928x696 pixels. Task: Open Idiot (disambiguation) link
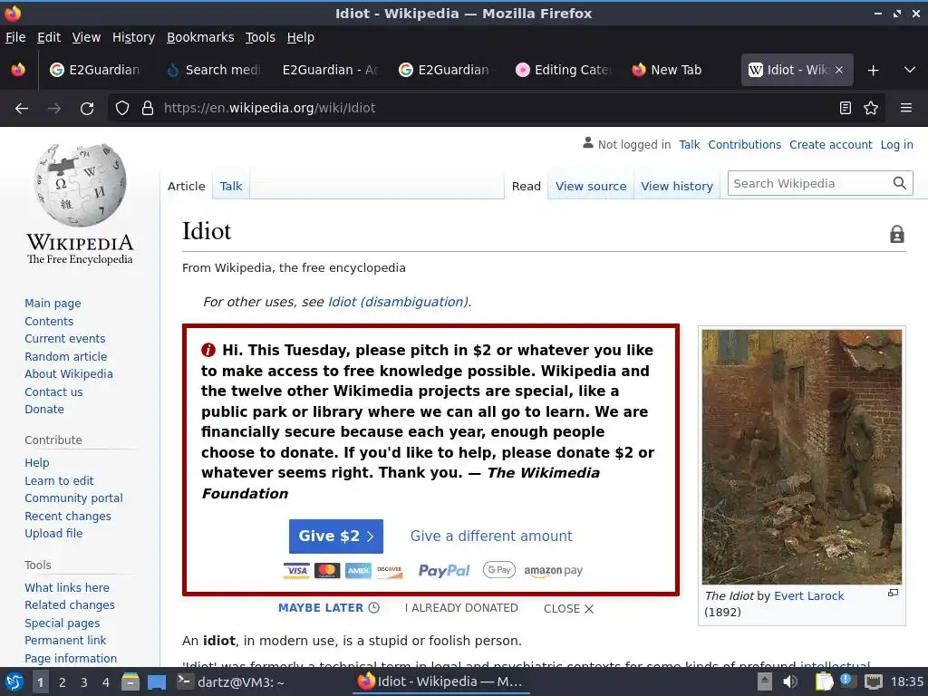[399, 302]
